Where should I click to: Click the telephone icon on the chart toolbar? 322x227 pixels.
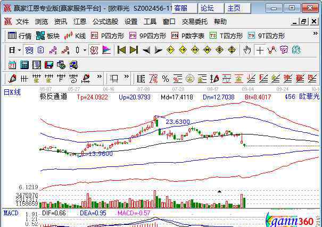click(x=284, y=50)
